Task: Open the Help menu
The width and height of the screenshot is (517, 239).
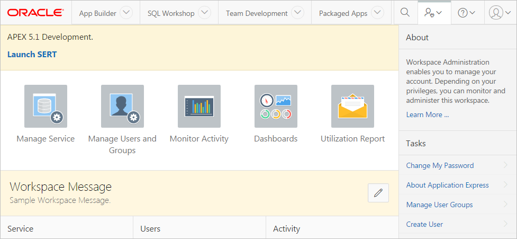Action: [x=466, y=13]
